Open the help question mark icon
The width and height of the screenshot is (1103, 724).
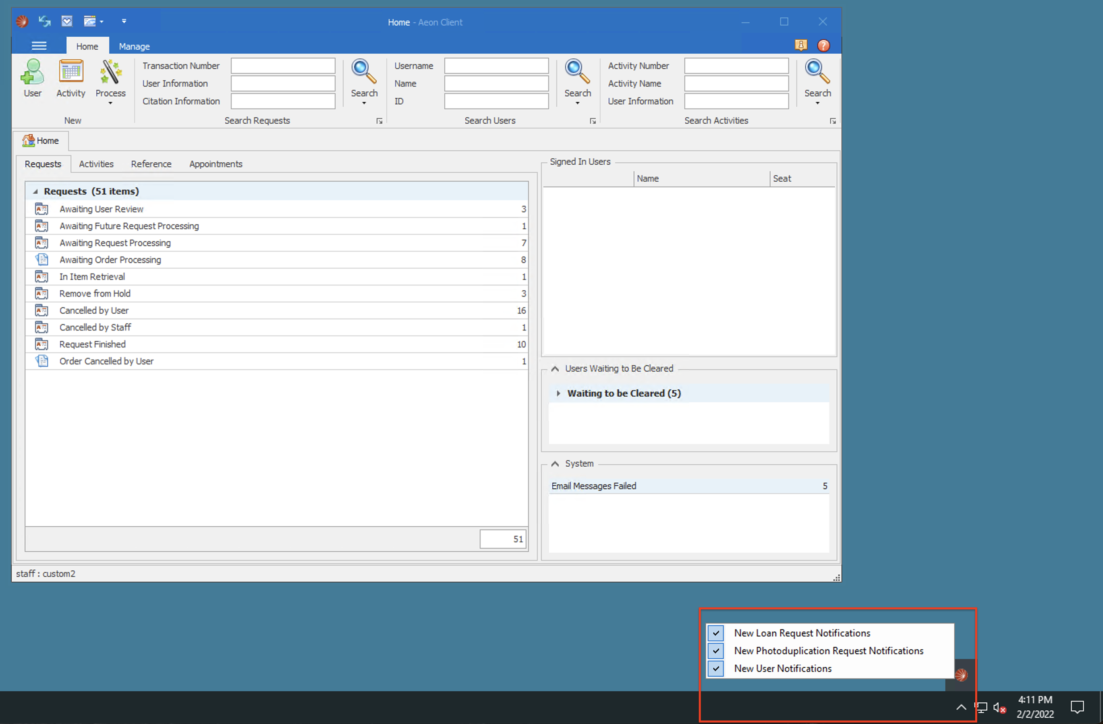pyautogui.click(x=823, y=46)
